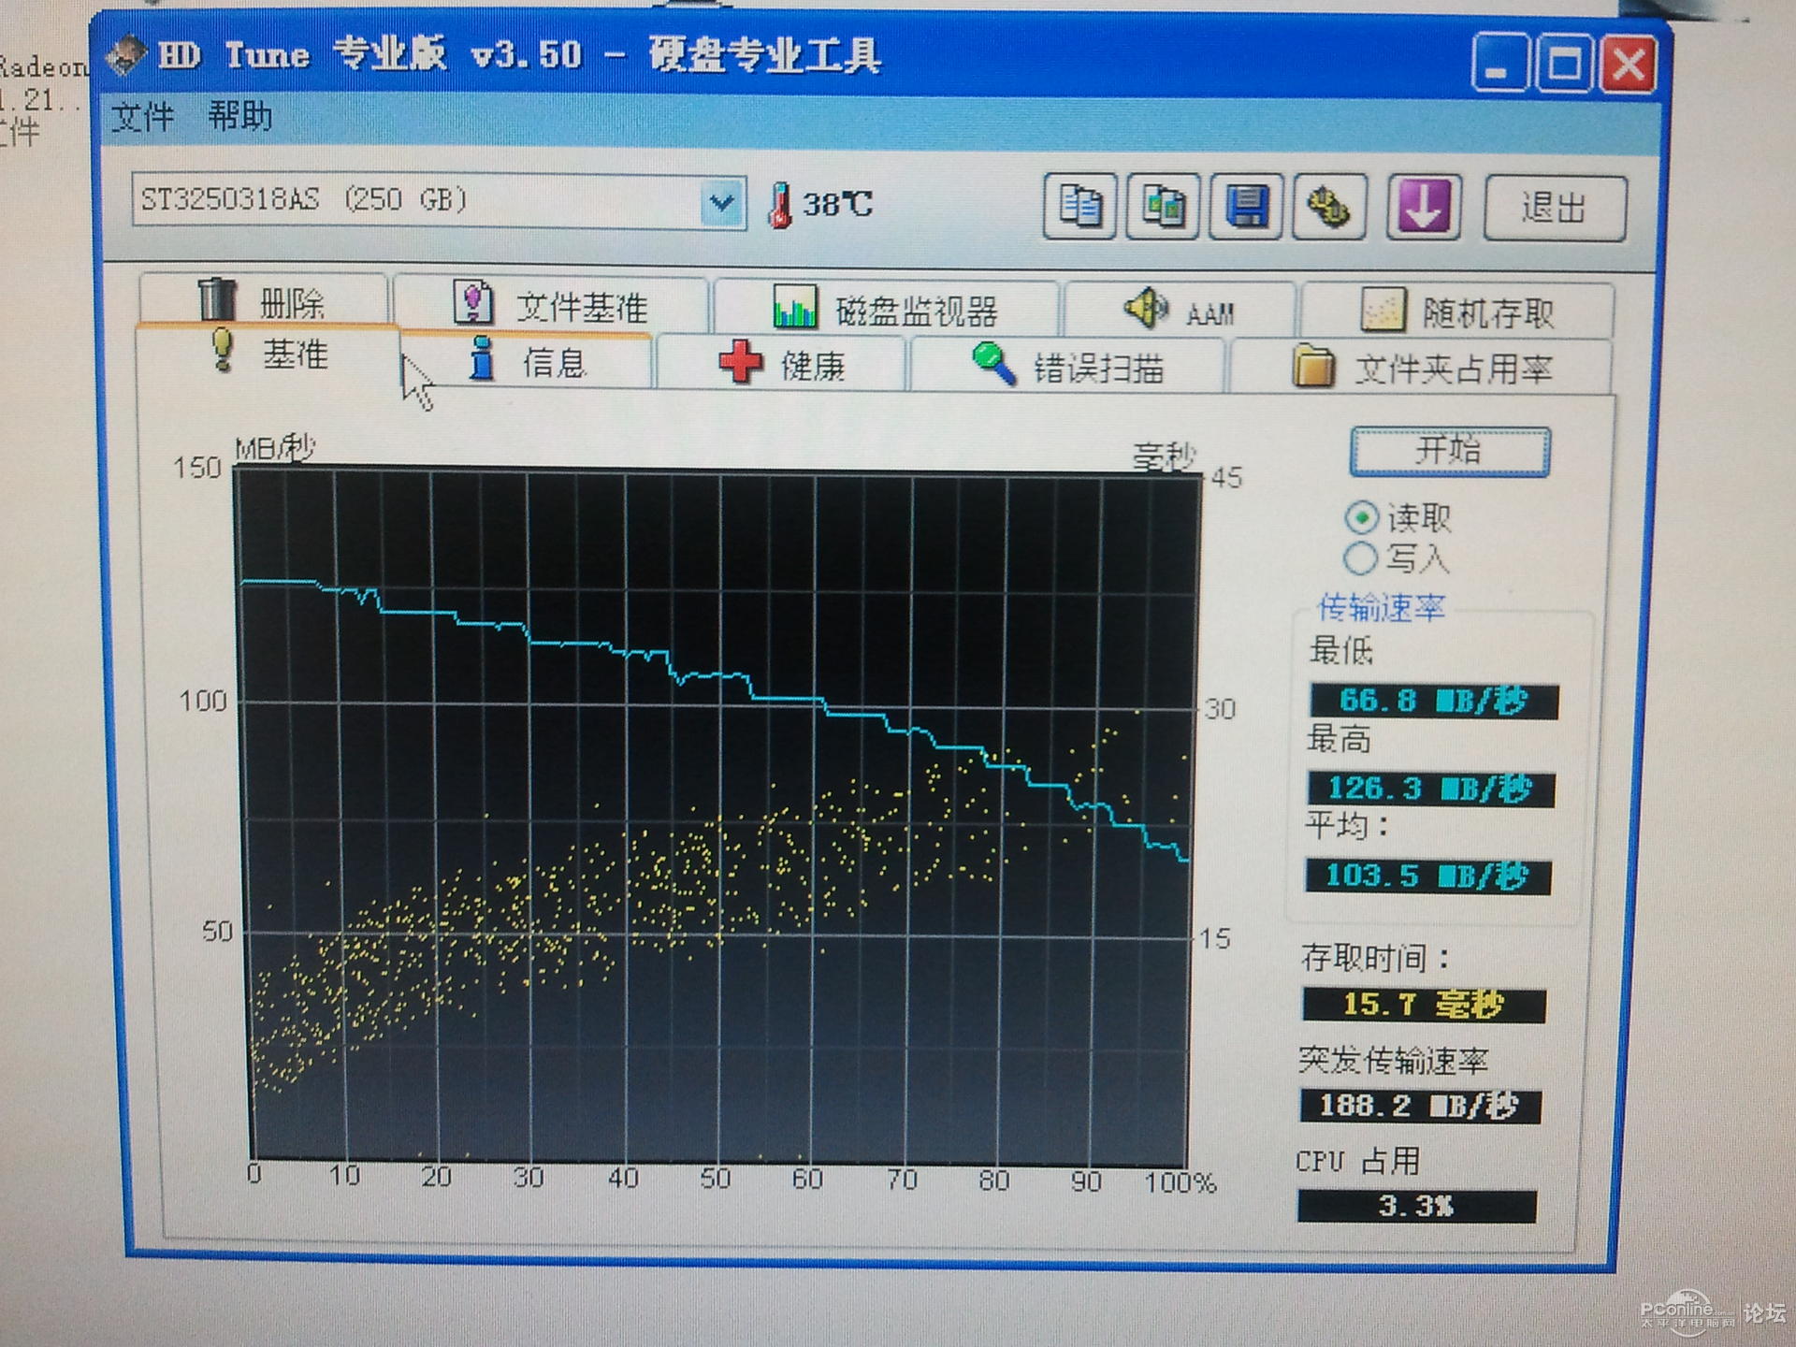Switch to the 信息 info tab
The image size is (1796, 1347).
(527, 360)
